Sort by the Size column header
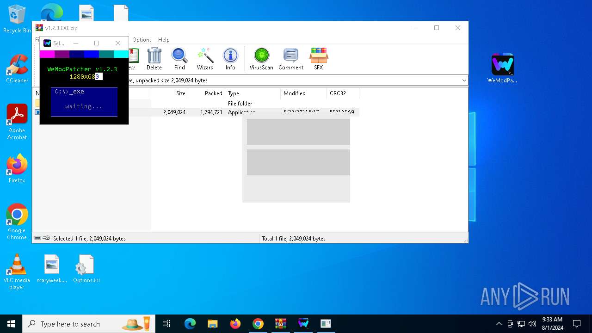Screen dimensions: 592x333 pyautogui.click(x=169, y=93)
